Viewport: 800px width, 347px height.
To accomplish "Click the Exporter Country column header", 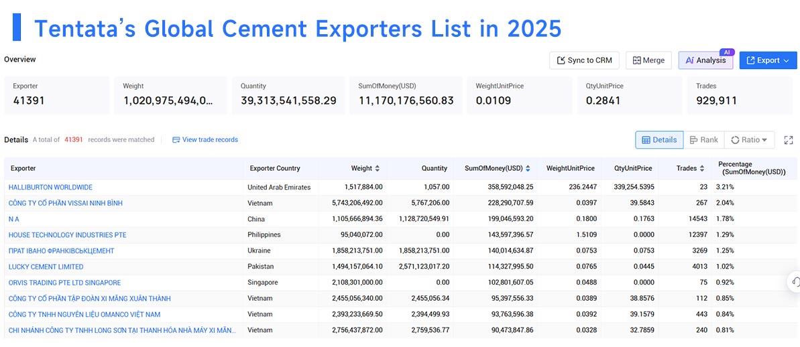I will [275, 168].
